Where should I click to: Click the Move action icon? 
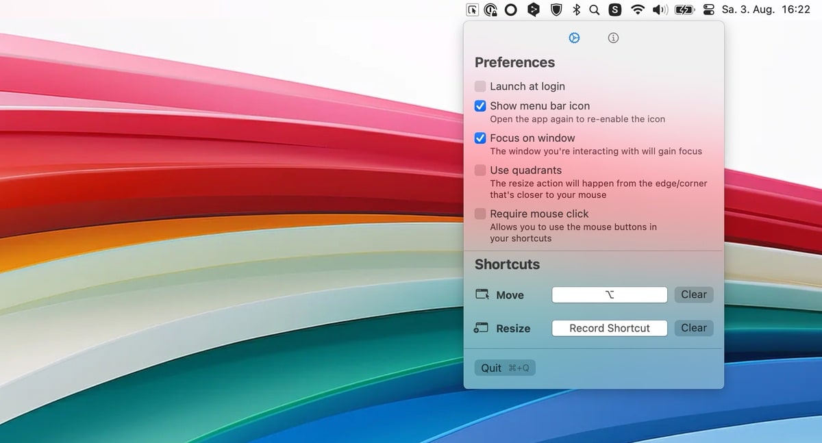pos(480,294)
